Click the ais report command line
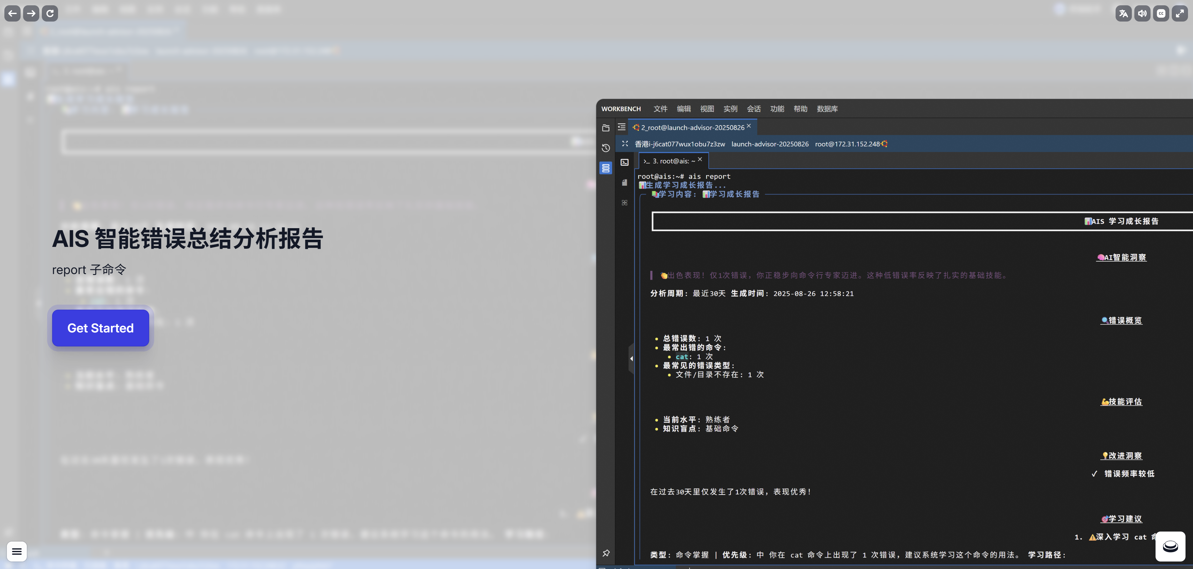Viewport: 1193px width, 569px height. pyautogui.click(x=684, y=176)
